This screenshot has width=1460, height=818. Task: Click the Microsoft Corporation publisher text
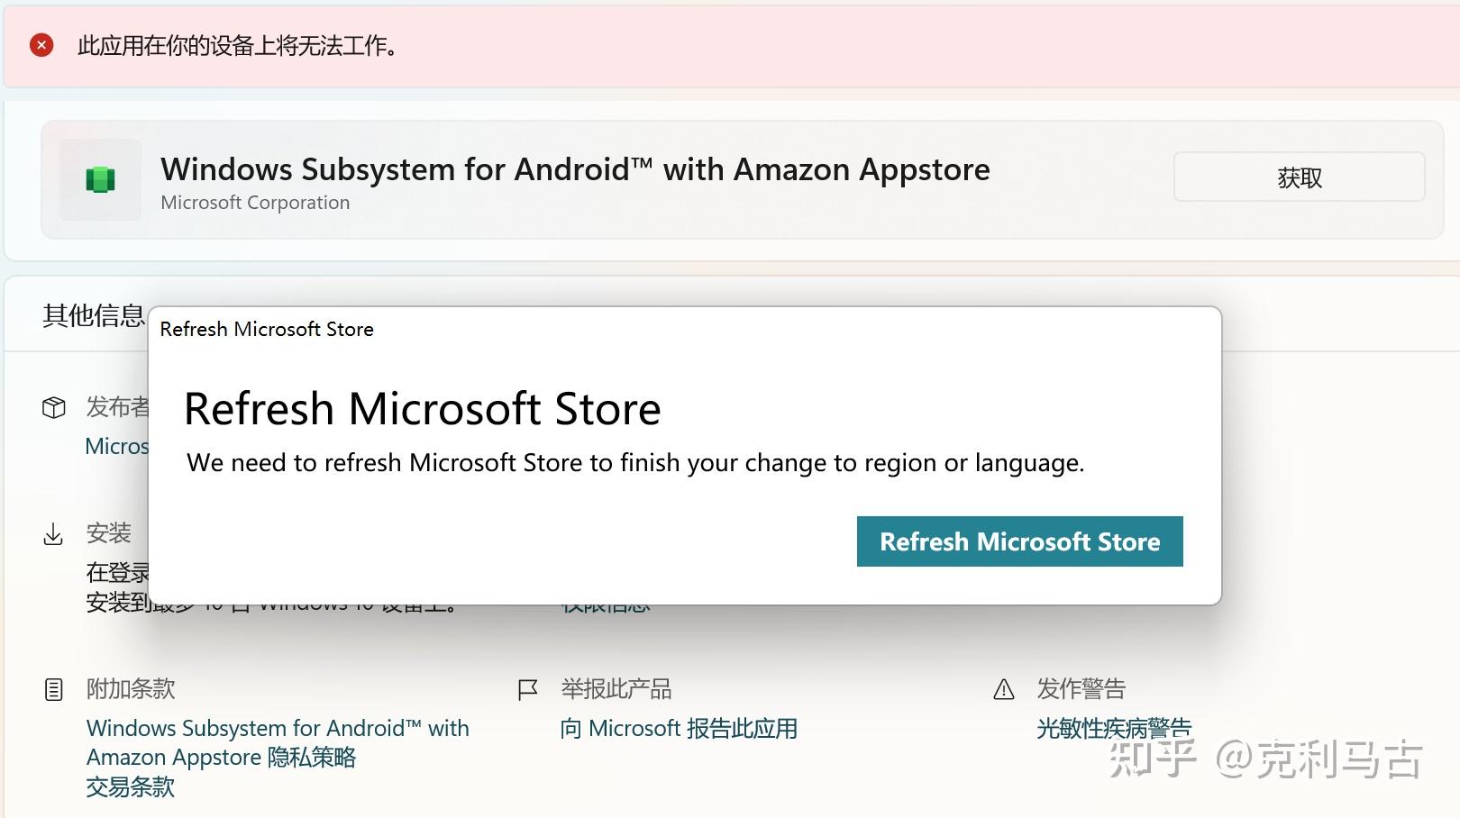[x=255, y=203]
